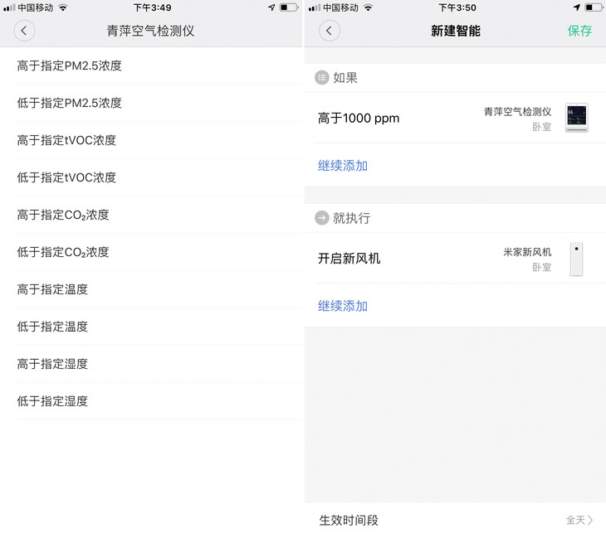
Task: Tap 继续添加 under 就执行 section
Action: (x=342, y=306)
